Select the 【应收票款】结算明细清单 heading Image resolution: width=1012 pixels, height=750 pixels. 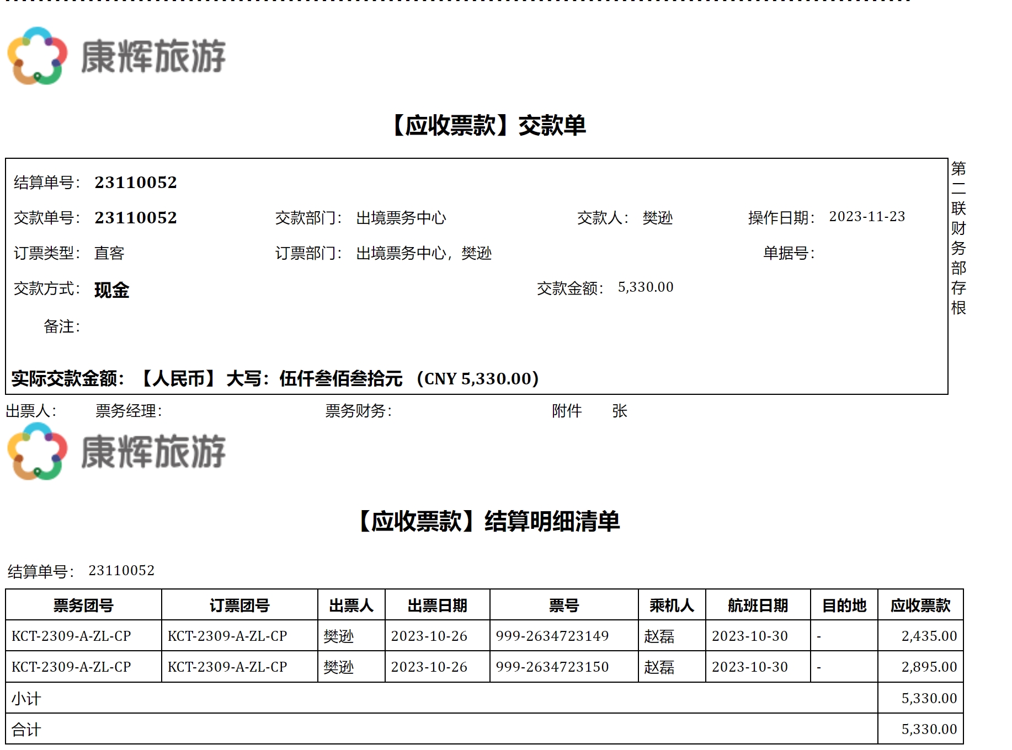tap(488, 521)
